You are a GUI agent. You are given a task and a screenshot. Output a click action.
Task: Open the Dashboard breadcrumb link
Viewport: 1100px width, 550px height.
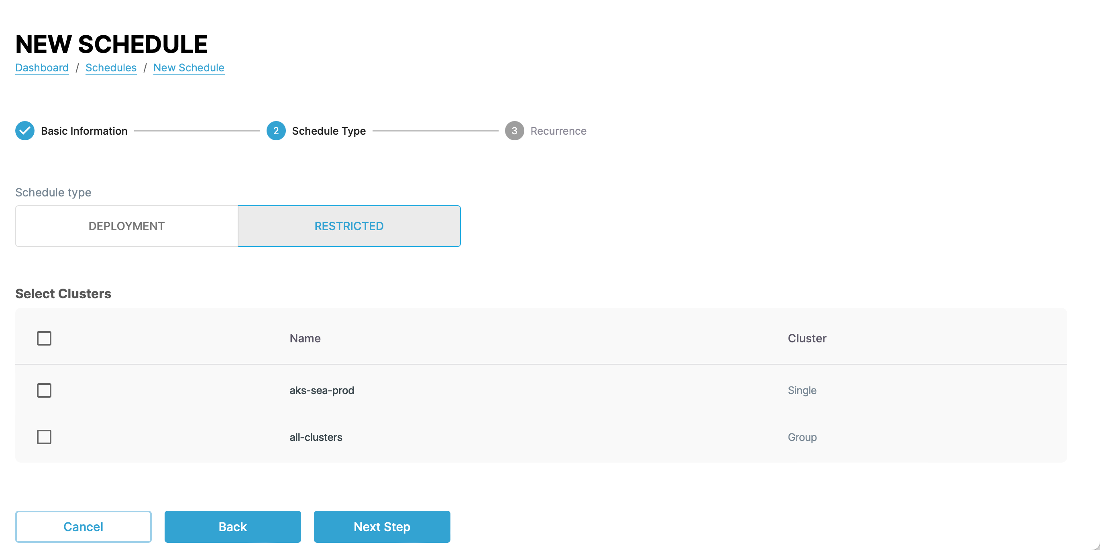pos(42,67)
